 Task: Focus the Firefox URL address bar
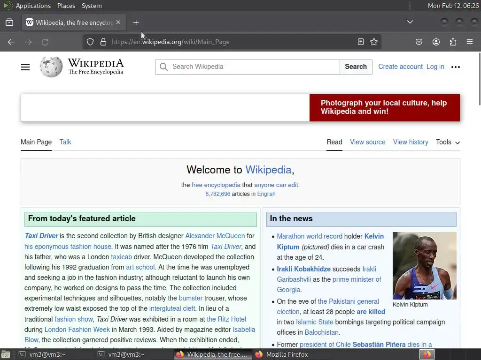pyautogui.click(x=232, y=42)
